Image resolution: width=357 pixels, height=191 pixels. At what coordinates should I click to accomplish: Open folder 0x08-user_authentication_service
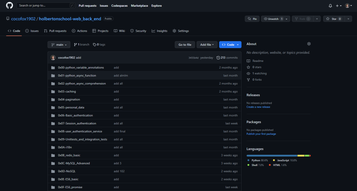click(80, 132)
